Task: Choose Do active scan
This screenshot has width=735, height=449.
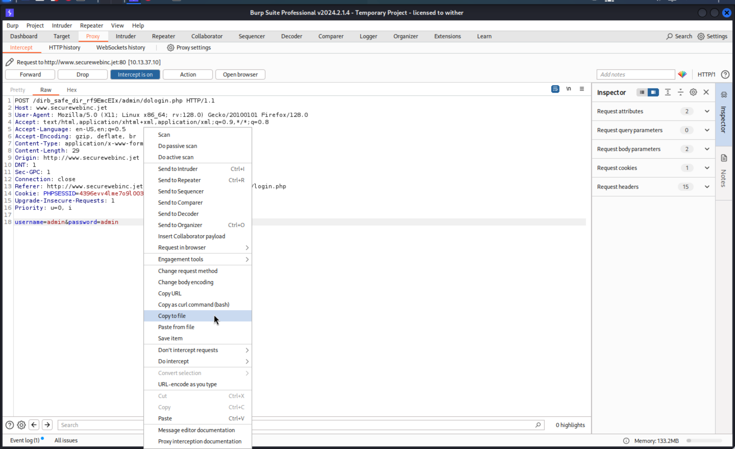Action: pyautogui.click(x=198, y=157)
